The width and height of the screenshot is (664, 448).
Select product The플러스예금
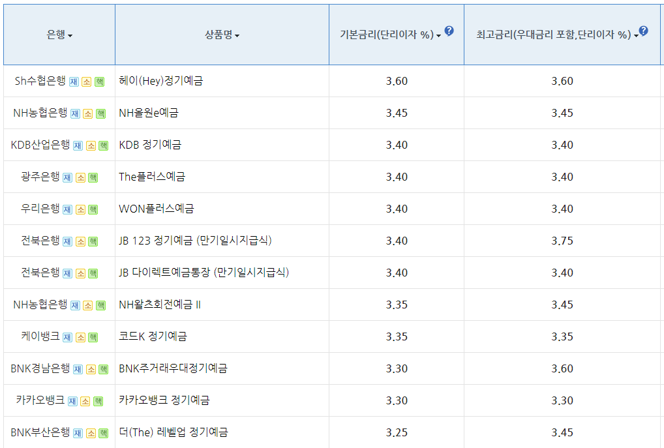[152, 177]
